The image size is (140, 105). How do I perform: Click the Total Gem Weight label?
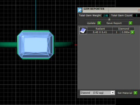[x=90, y=15]
